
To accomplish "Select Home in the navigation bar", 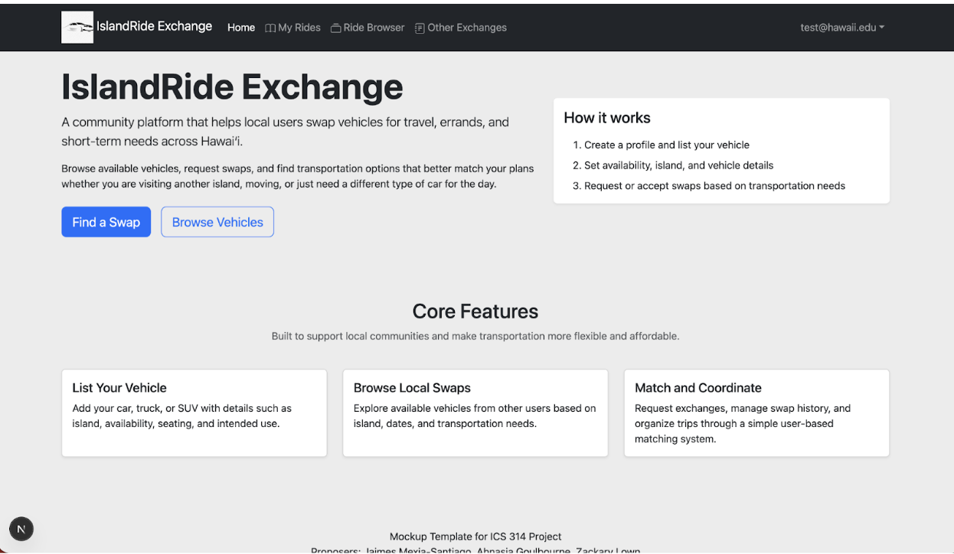I will click(x=241, y=27).
